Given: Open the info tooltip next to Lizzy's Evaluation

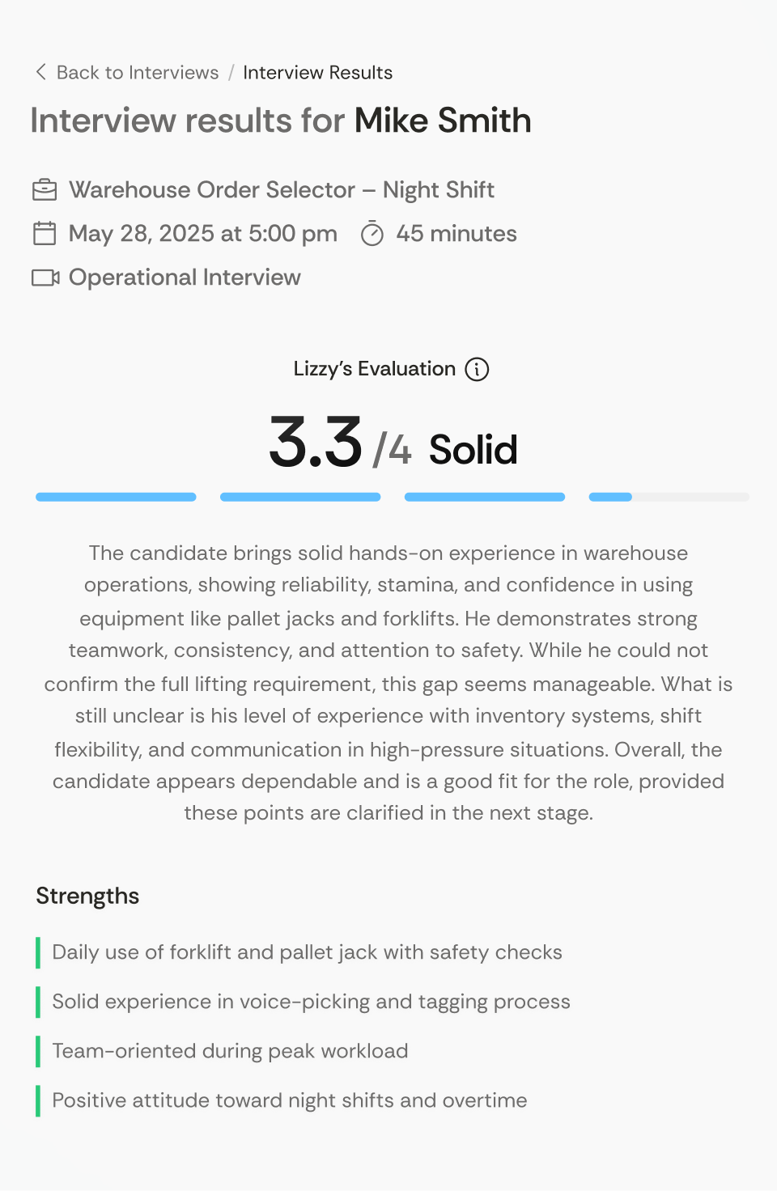Looking at the screenshot, I should (478, 369).
